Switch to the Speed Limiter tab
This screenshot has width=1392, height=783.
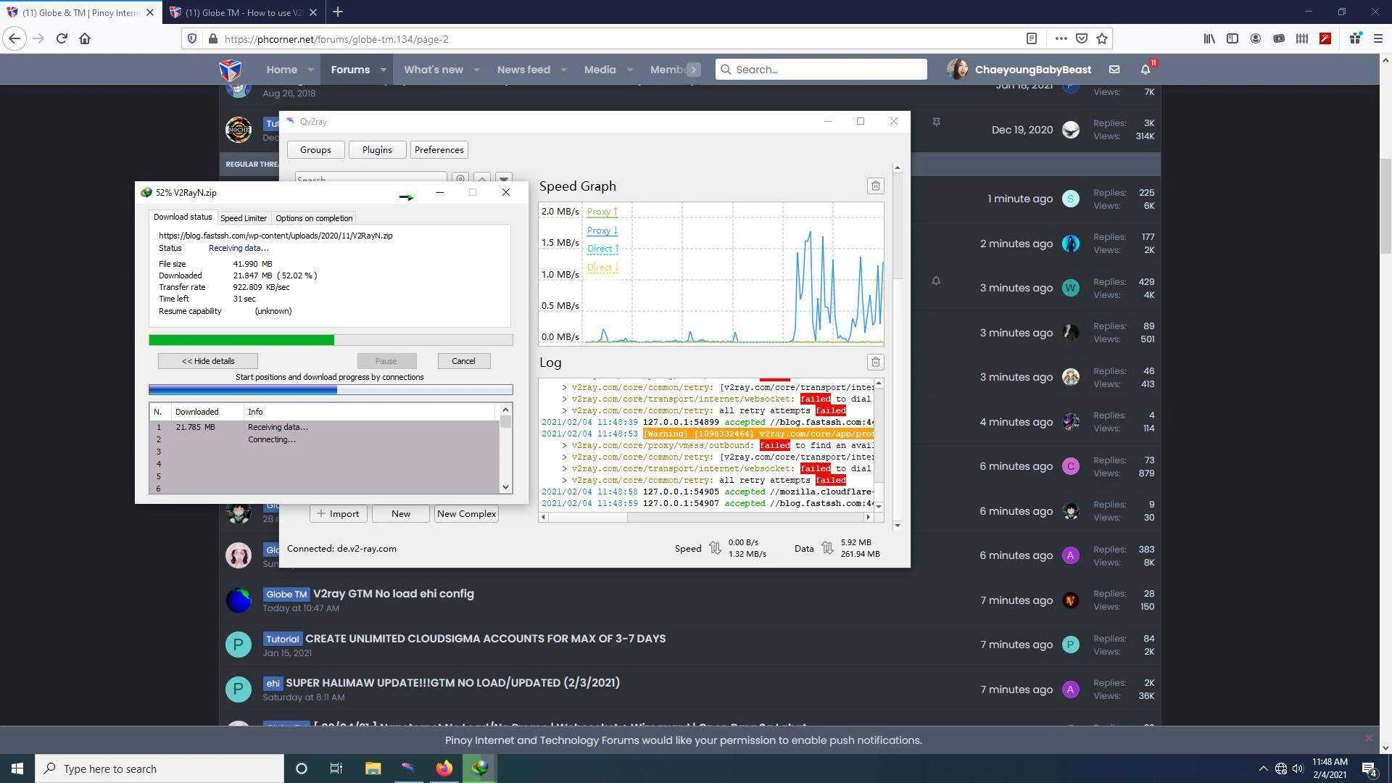point(244,218)
